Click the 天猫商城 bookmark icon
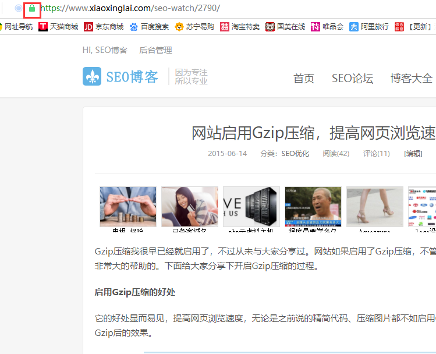Screen dimensions: 436x354 coord(43,27)
